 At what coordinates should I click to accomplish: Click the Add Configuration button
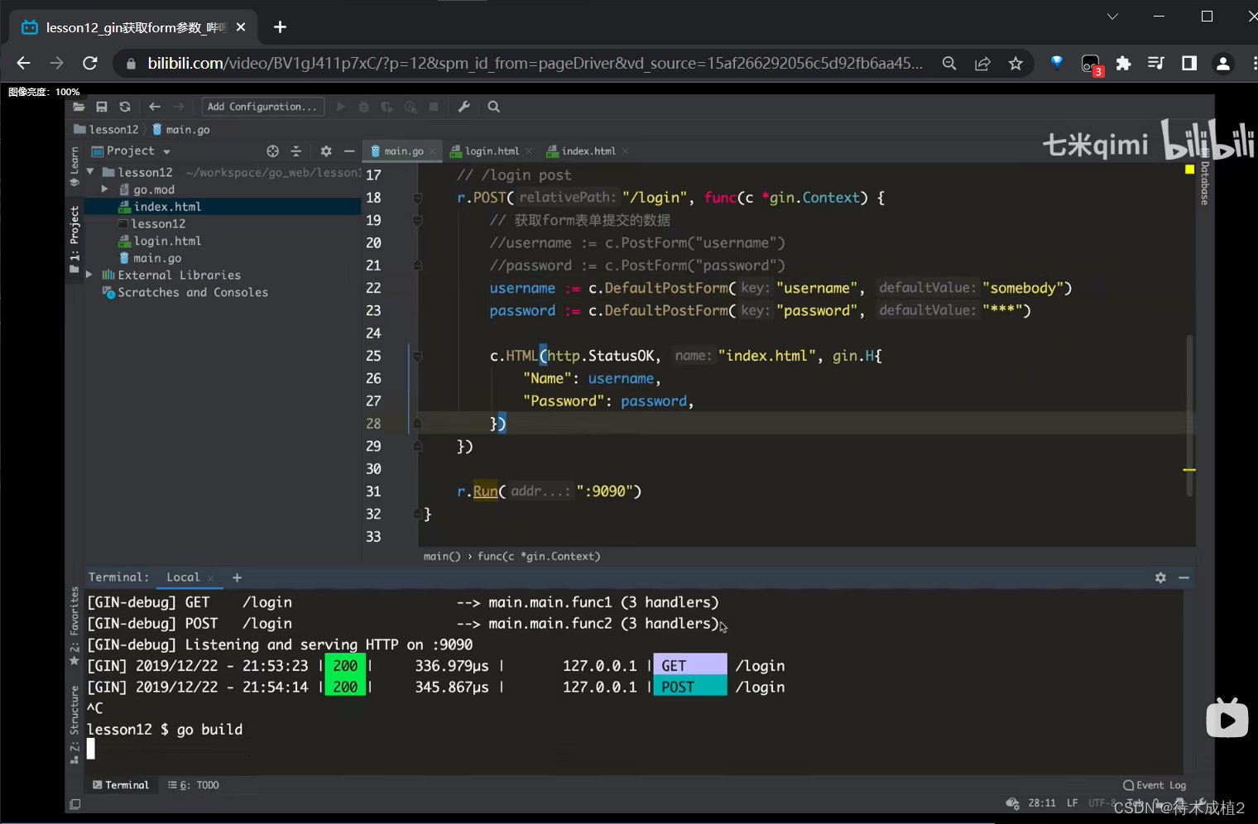click(262, 107)
